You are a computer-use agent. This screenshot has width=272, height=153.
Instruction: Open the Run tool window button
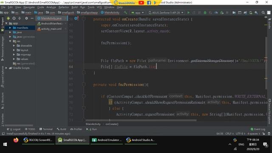click(91, 129)
